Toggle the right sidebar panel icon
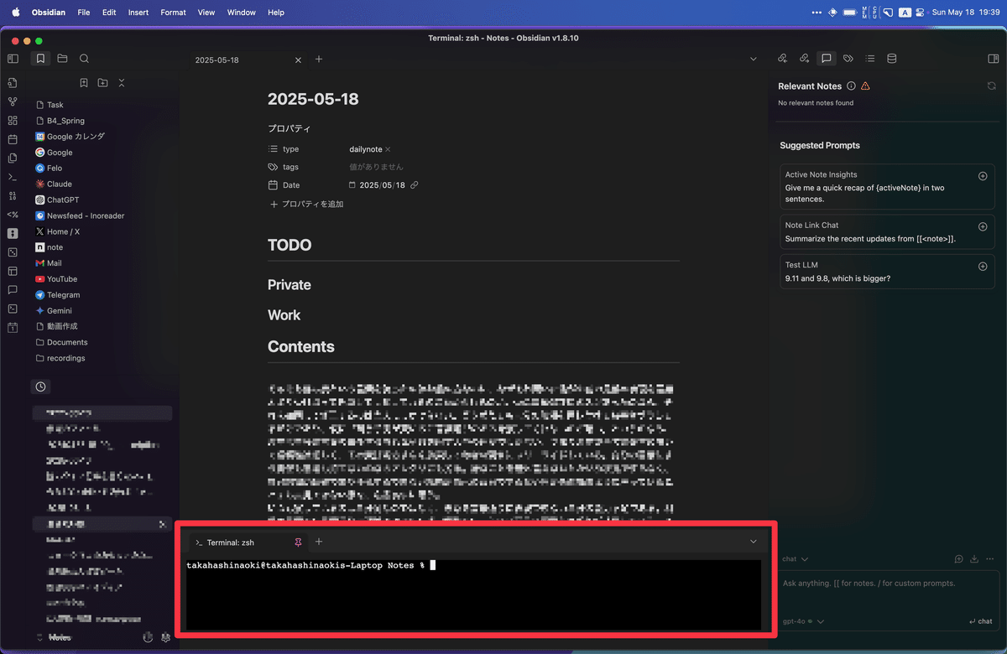Screen dimensions: 1007x654 993,58
